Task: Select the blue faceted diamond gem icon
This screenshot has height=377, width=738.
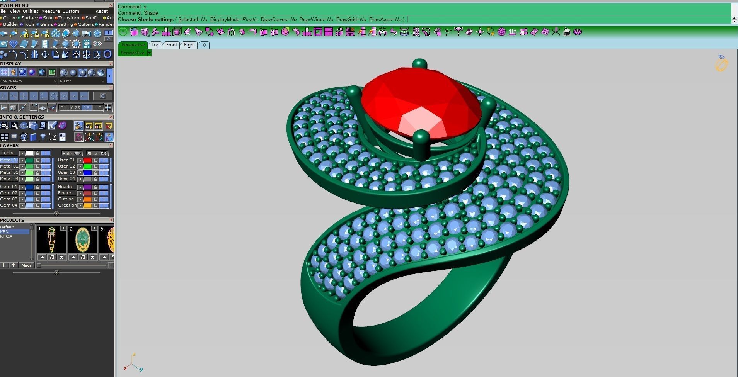Action: pyautogui.click(x=14, y=44)
